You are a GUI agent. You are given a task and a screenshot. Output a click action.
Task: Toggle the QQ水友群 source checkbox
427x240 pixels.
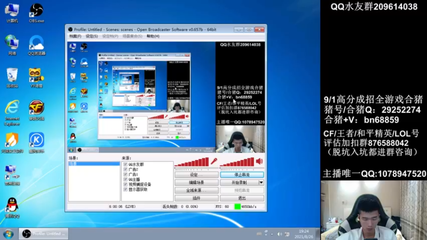[x=125, y=164]
